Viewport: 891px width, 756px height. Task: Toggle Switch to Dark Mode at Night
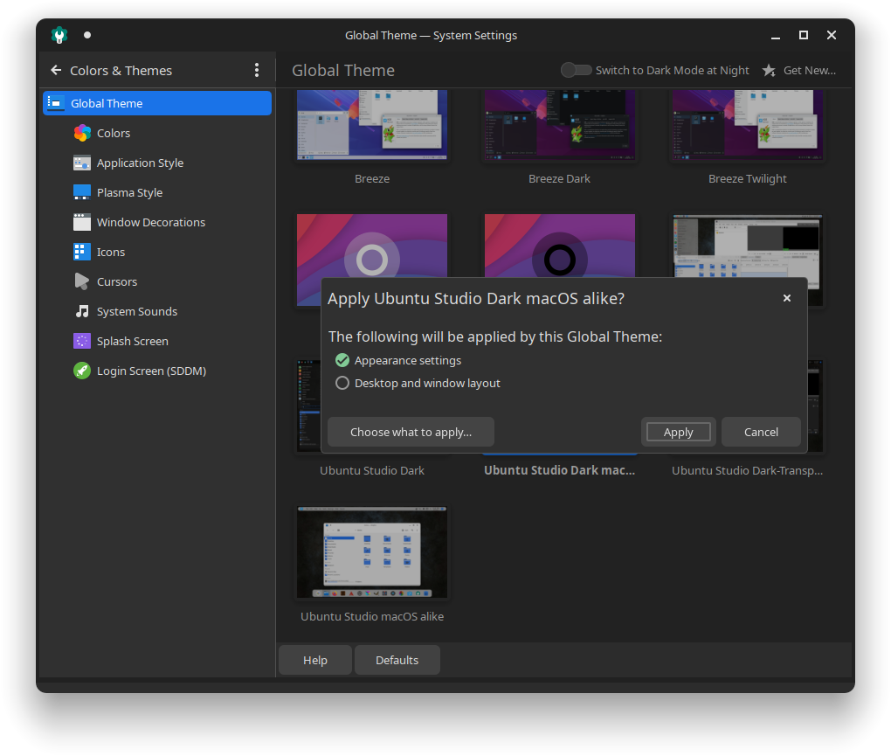click(576, 70)
